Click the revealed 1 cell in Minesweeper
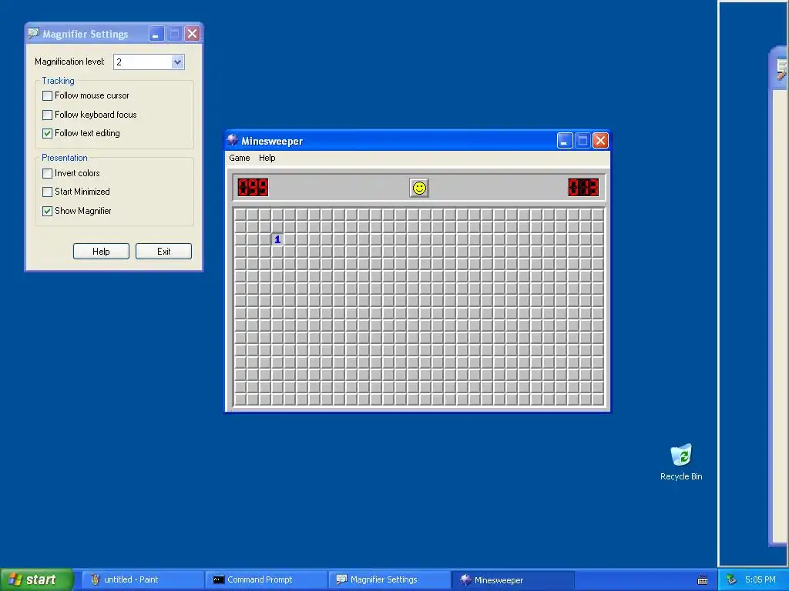789x591 pixels. coord(277,240)
